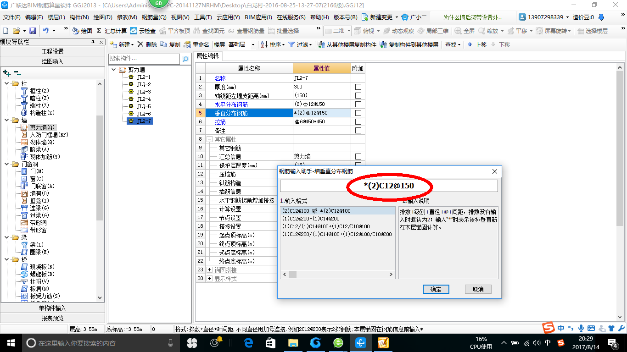
Task: Click the 绘图 drawing toolbar button
Action: (82, 31)
